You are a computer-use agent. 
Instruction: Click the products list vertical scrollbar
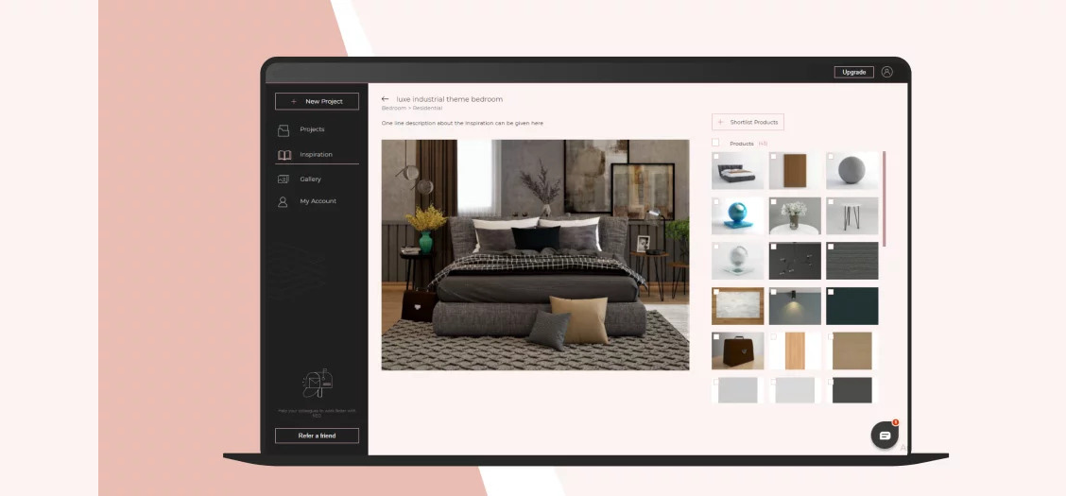(x=885, y=198)
